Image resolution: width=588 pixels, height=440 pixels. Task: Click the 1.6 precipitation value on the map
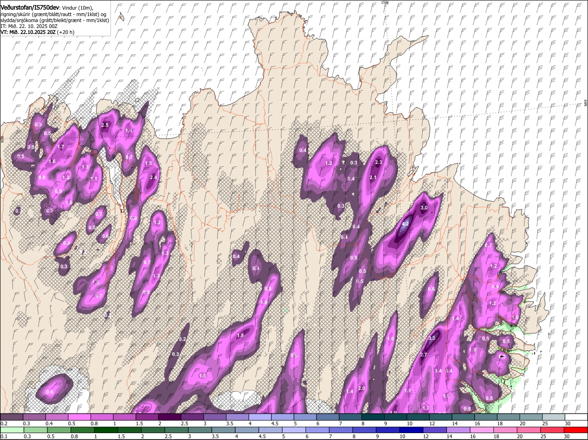(x=52, y=162)
